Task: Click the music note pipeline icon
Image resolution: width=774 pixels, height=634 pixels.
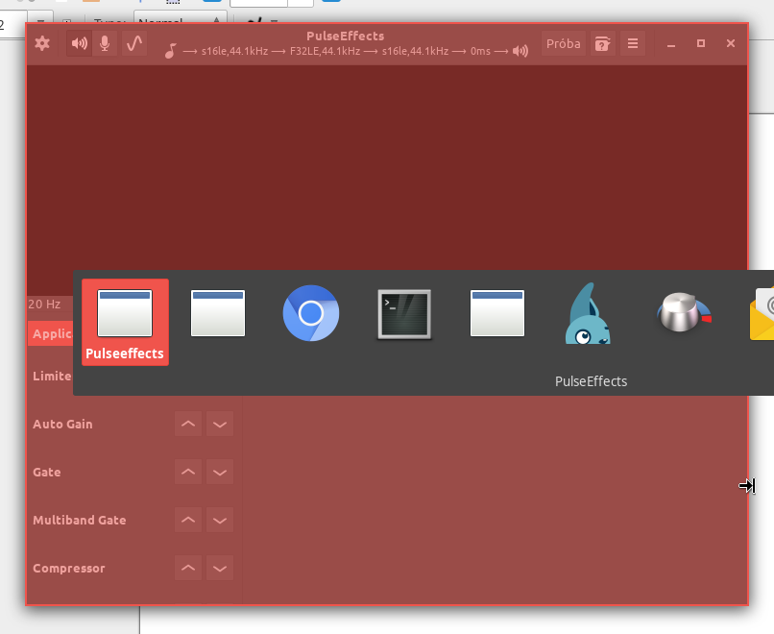Action: click(x=170, y=51)
